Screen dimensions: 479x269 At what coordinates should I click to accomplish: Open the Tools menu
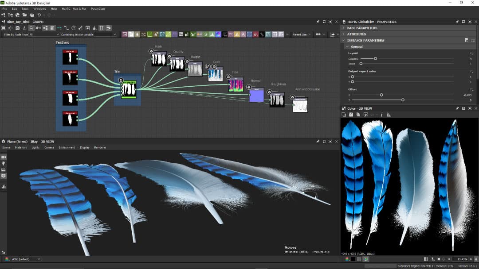25,8
